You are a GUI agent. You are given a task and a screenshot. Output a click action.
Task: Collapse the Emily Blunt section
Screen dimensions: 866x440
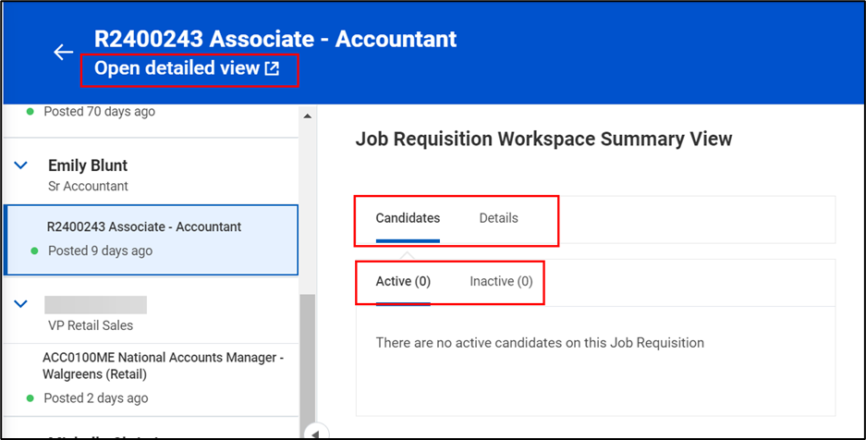(21, 165)
